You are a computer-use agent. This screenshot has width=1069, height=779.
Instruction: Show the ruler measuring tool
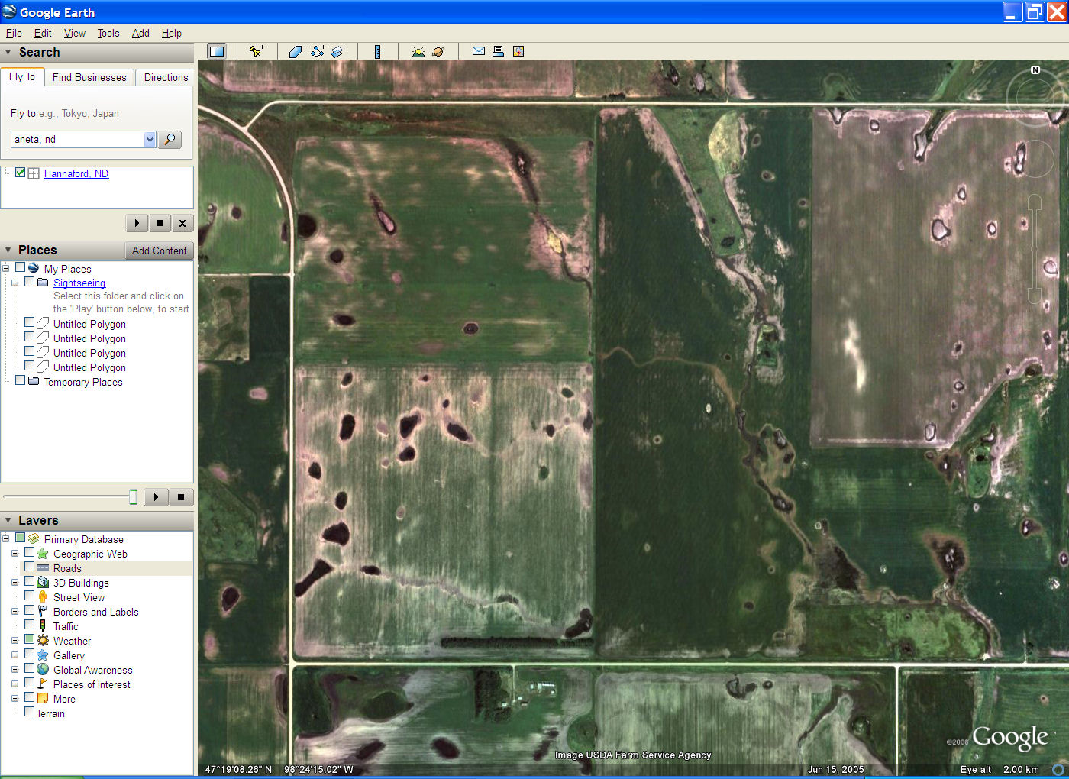(377, 51)
